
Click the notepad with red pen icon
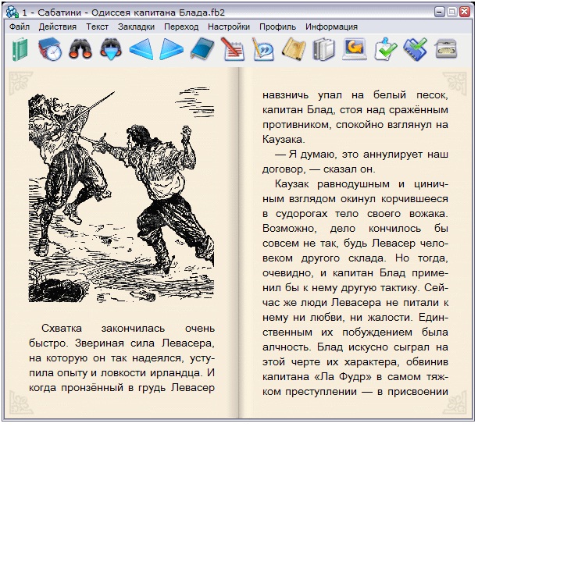[x=233, y=49]
